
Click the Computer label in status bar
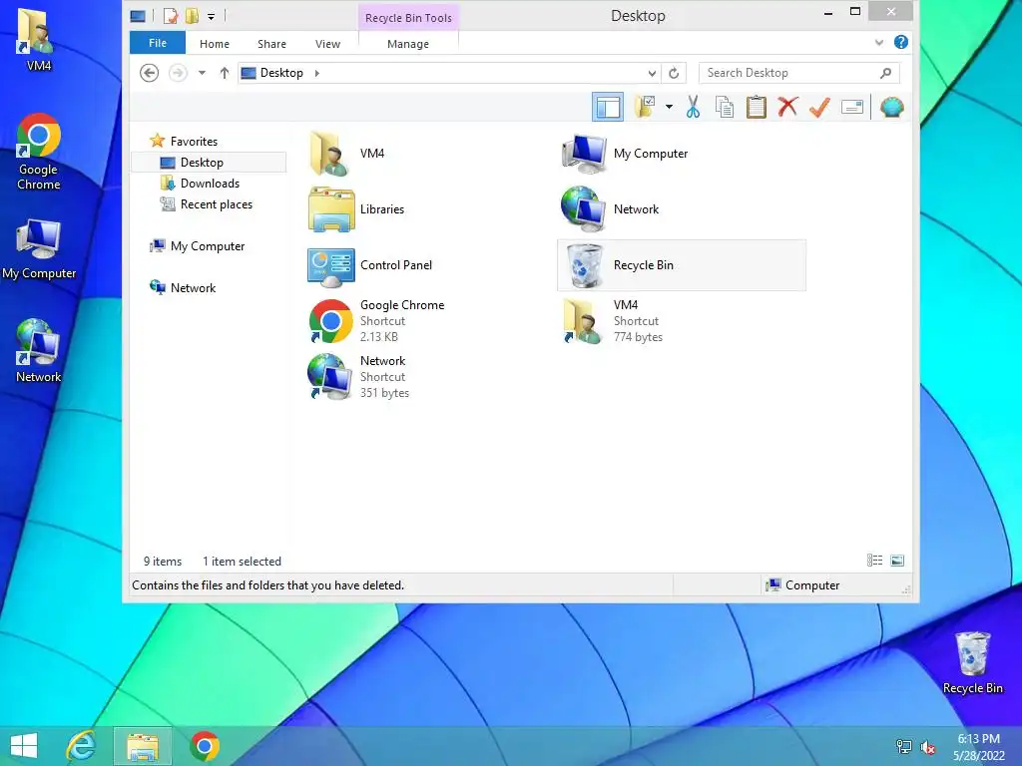point(812,584)
